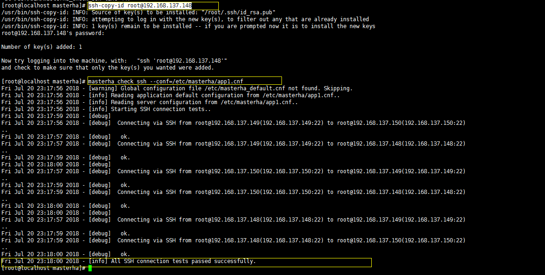Click the 23:17:57 [debug] ok. line
The image size is (545, 275).
pos(66,137)
